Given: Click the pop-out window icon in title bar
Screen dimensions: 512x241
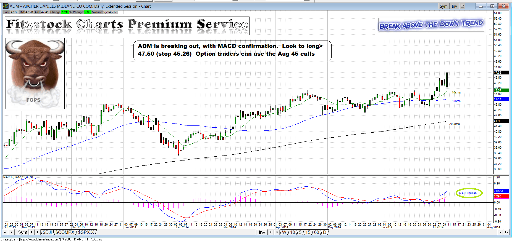Looking at the screenshot, I should pyautogui.click(x=463, y=6).
